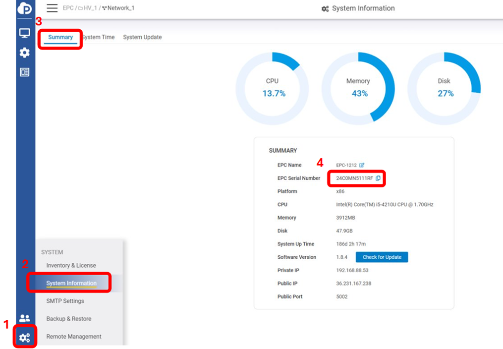Click the system gears icon at sidebar bottom
The width and height of the screenshot is (503, 349).
click(24, 338)
